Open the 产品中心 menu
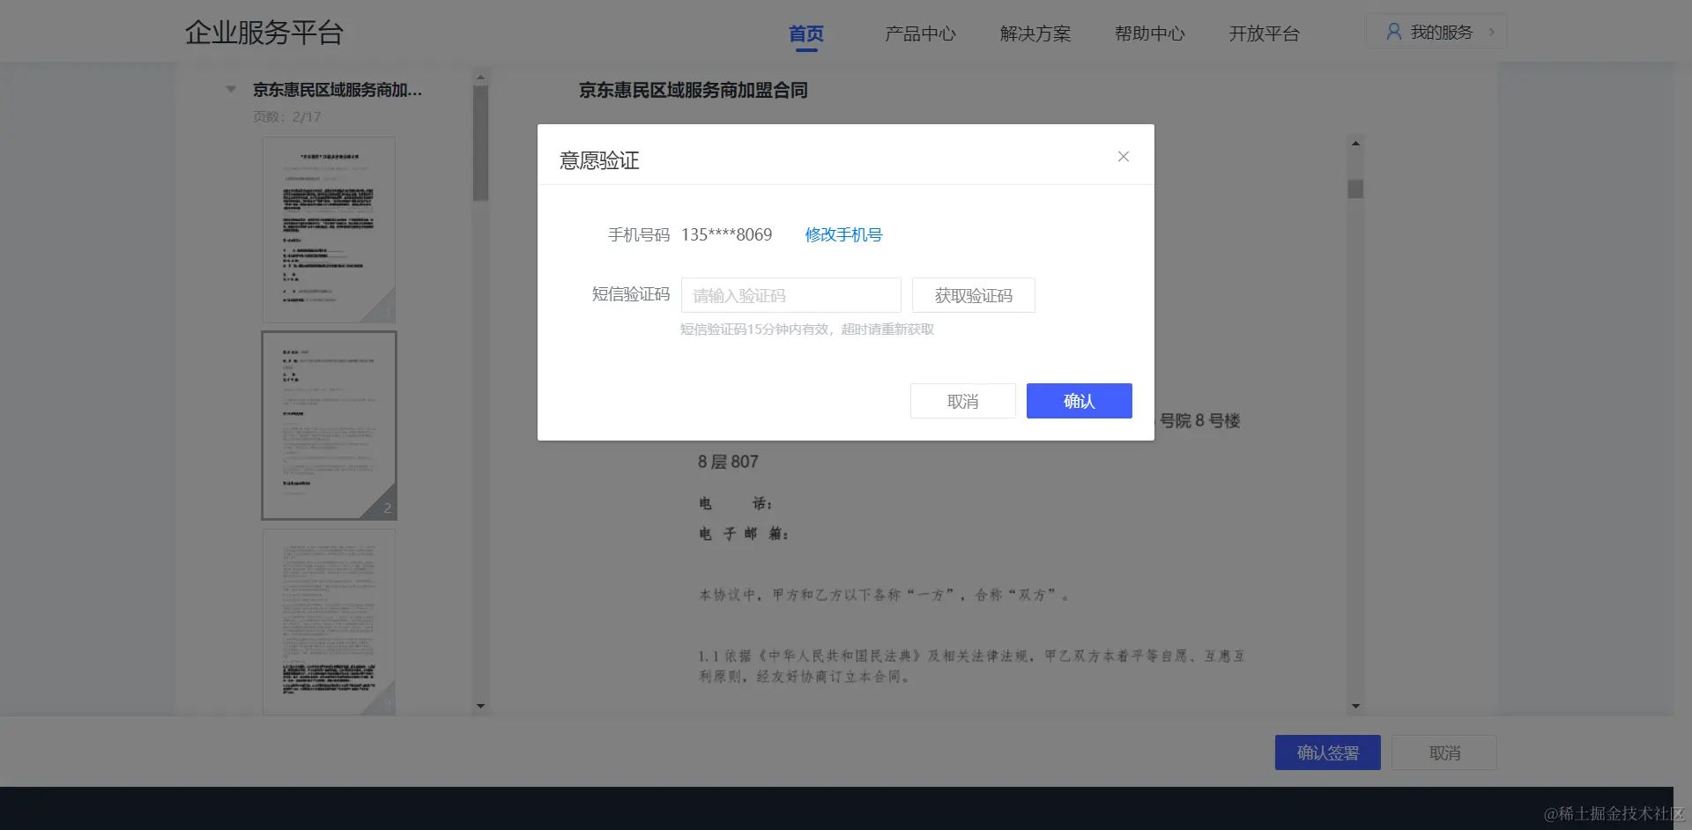The width and height of the screenshot is (1692, 830). (920, 33)
